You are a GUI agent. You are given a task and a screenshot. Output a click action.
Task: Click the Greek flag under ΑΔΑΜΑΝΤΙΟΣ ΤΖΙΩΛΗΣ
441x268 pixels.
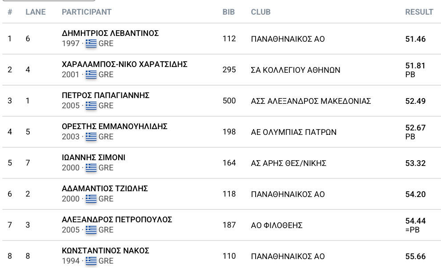point(91,199)
